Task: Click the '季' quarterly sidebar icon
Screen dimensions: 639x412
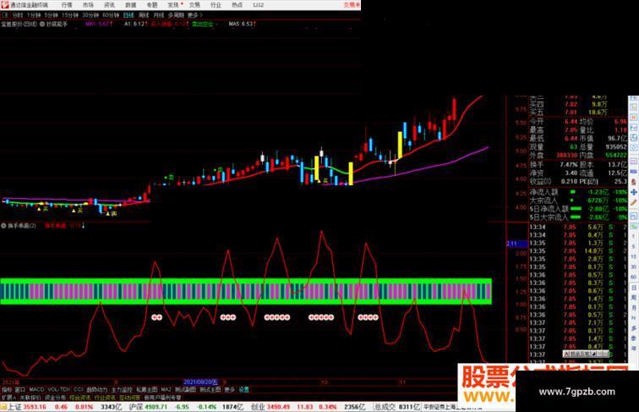Action: [633, 338]
